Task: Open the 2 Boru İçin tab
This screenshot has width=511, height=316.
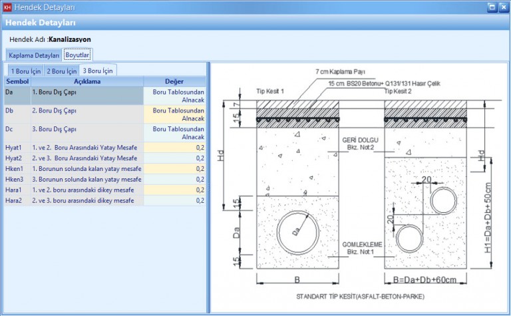Action: click(61, 71)
